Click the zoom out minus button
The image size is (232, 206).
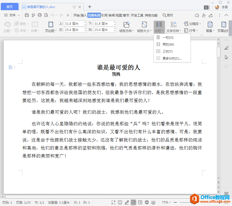click(175, 202)
